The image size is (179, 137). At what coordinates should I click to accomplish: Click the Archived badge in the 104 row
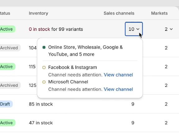[x=10, y=48]
